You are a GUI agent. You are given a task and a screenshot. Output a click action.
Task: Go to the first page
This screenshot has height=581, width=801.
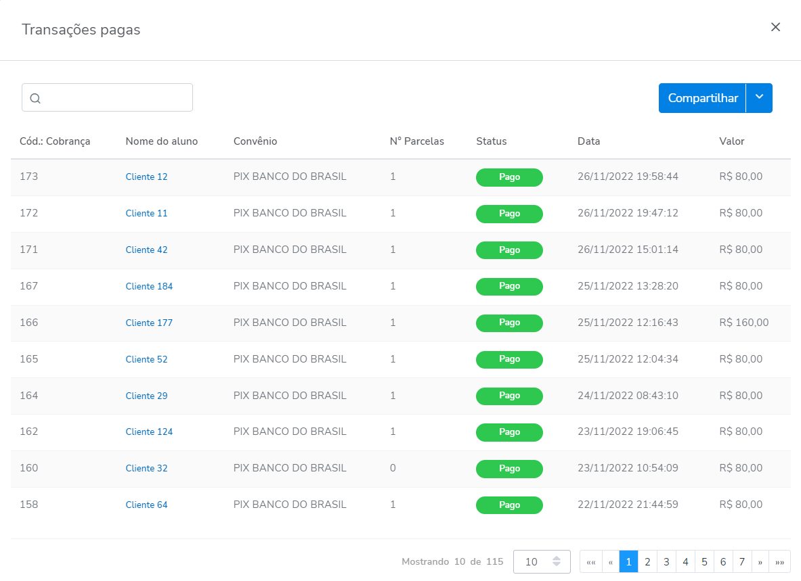tap(590, 561)
